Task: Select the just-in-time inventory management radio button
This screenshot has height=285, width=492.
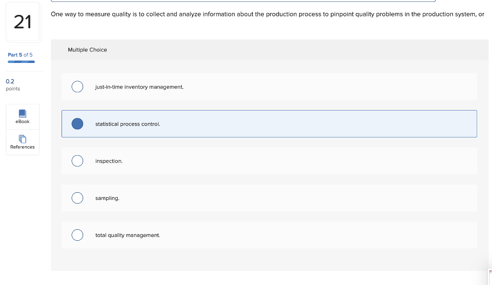Action: coord(77,87)
